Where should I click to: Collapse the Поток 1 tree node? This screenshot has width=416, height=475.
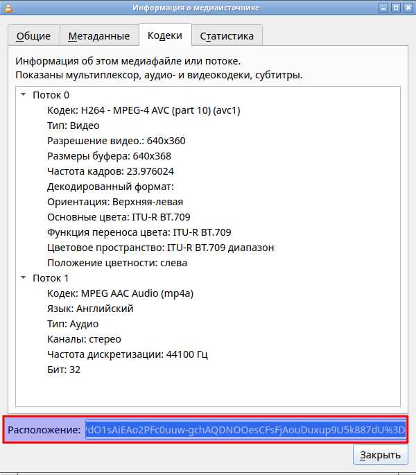pyautogui.click(x=24, y=278)
